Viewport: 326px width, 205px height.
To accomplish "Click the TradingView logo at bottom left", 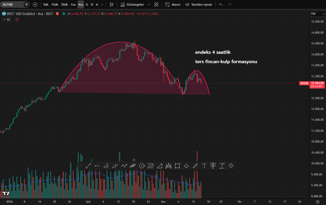I will click(x=6, y=193).
